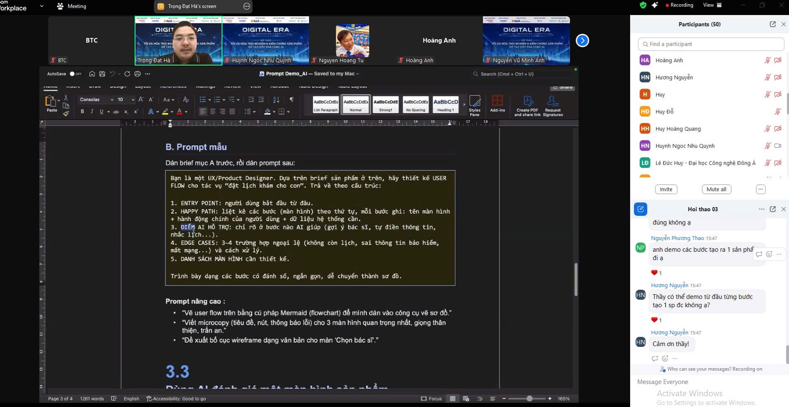
Task: Toggle Bold formatting
Action: (82, 111)
